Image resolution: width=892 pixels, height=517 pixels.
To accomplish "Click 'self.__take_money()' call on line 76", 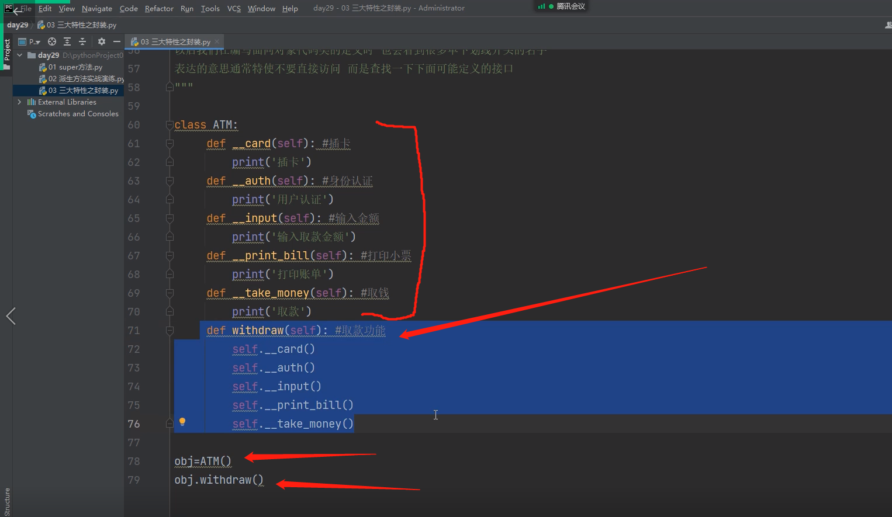I will [x=293, y=424].
